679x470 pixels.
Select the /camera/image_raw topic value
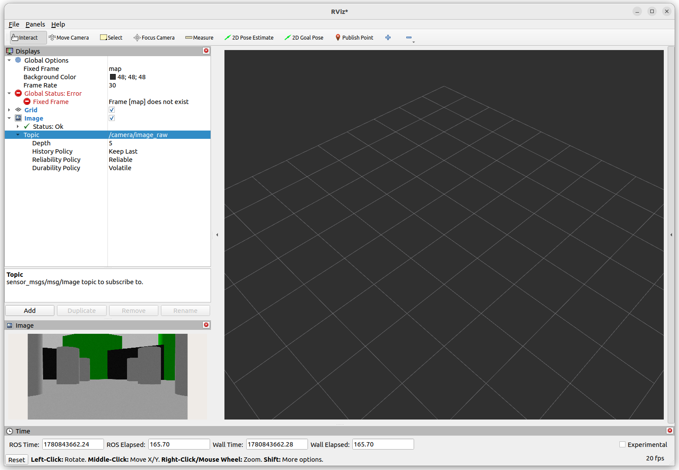[x=138, y=134]
